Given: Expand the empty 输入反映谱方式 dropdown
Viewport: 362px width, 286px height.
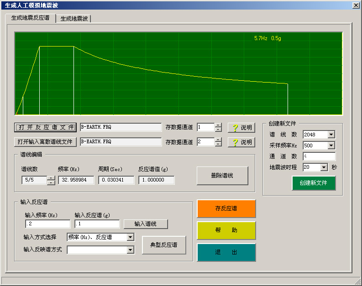Looking at the screenshot, I should point(130,250).
